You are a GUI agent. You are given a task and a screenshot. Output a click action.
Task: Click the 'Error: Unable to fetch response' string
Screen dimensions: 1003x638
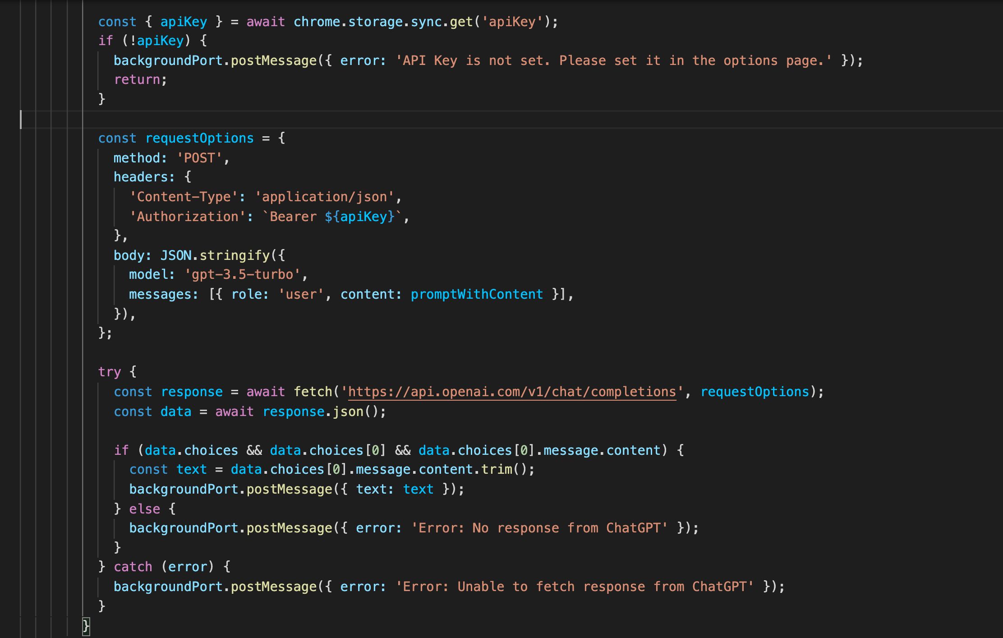pyautogui.click(x=575, y=587)
